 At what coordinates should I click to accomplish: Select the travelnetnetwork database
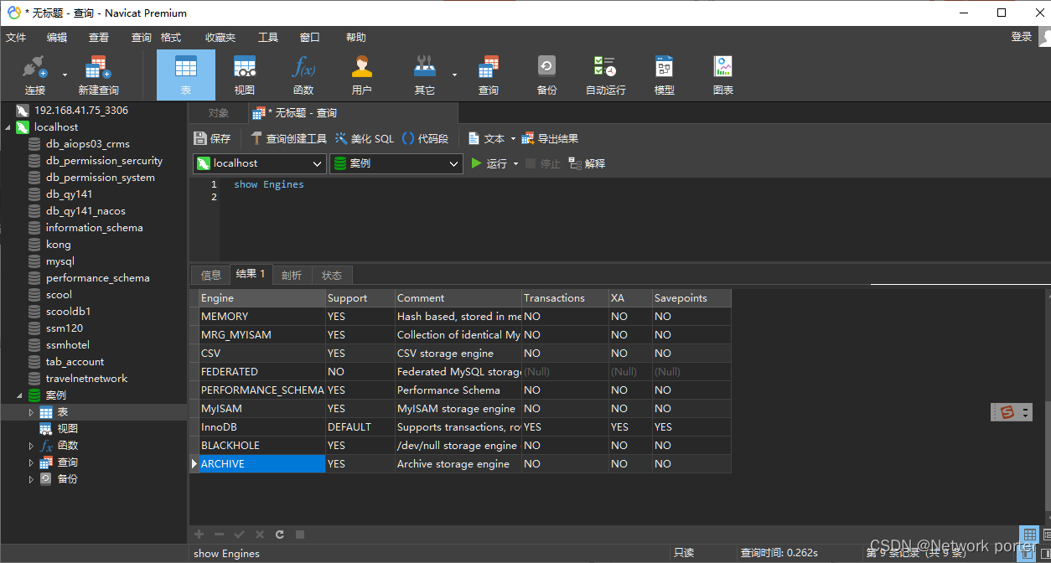[87, 379]
